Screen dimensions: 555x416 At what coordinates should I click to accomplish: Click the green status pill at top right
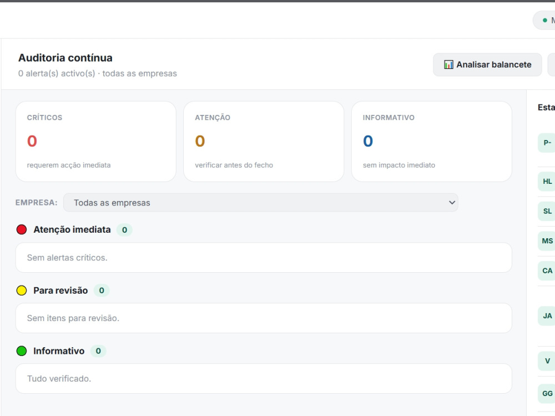click(x=544, y=21)
